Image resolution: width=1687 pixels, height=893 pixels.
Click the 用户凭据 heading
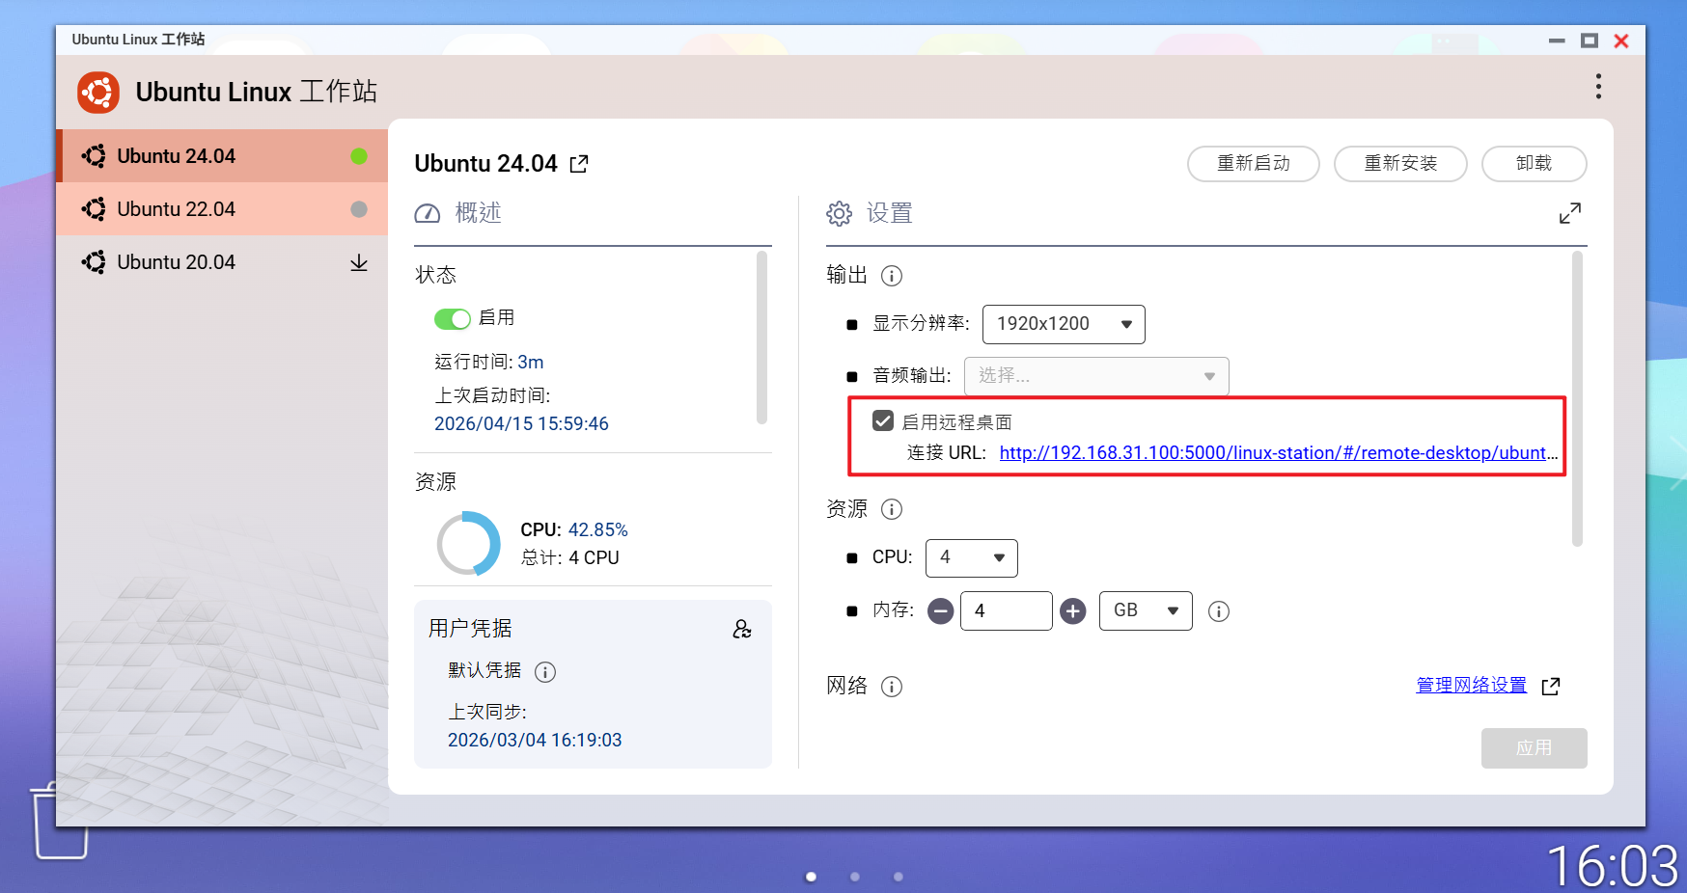pyautogui.click(x=470, y=629)
